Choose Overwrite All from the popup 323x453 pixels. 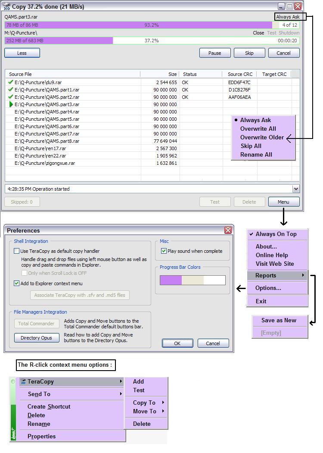click(x=258, y=129)
